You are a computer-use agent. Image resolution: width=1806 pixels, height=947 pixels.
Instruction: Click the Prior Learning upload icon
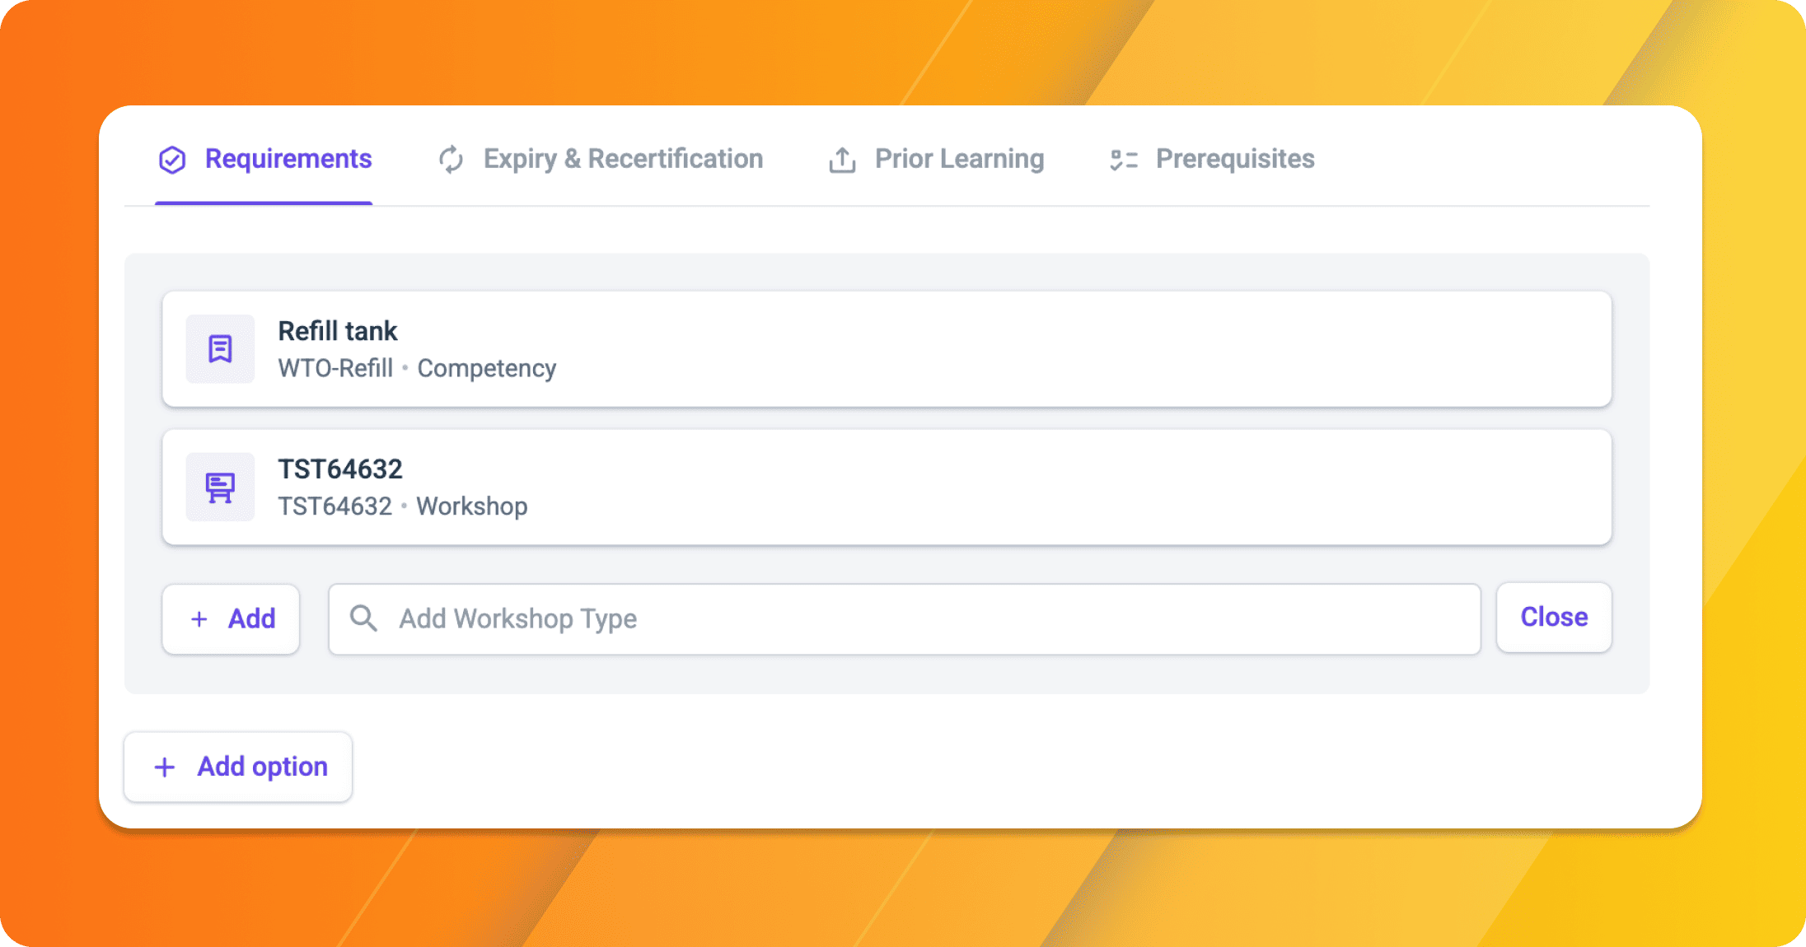842,160
